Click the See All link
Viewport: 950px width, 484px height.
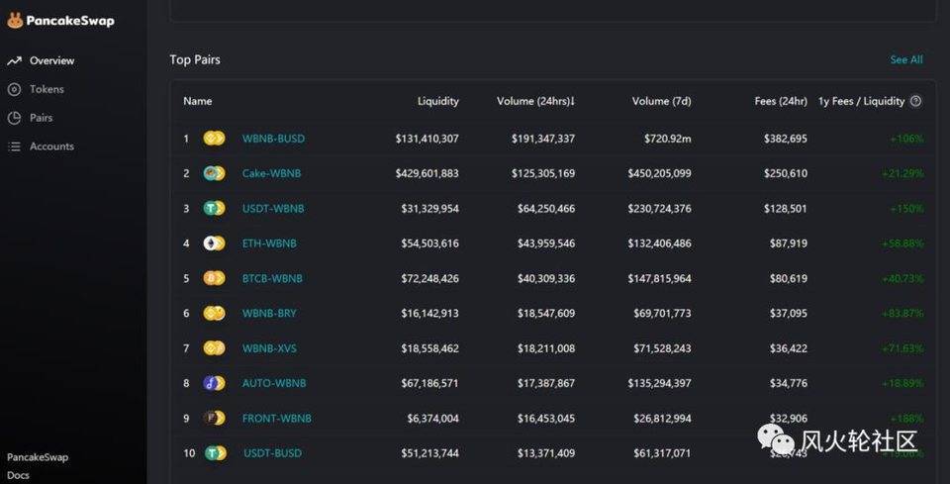point(905,60)
